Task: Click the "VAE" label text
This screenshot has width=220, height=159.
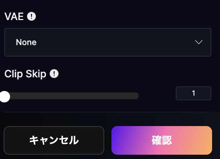Action: click(x=14, y=16)
